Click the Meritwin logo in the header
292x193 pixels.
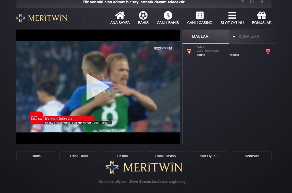pyautogui.click(x=42, y=18)
